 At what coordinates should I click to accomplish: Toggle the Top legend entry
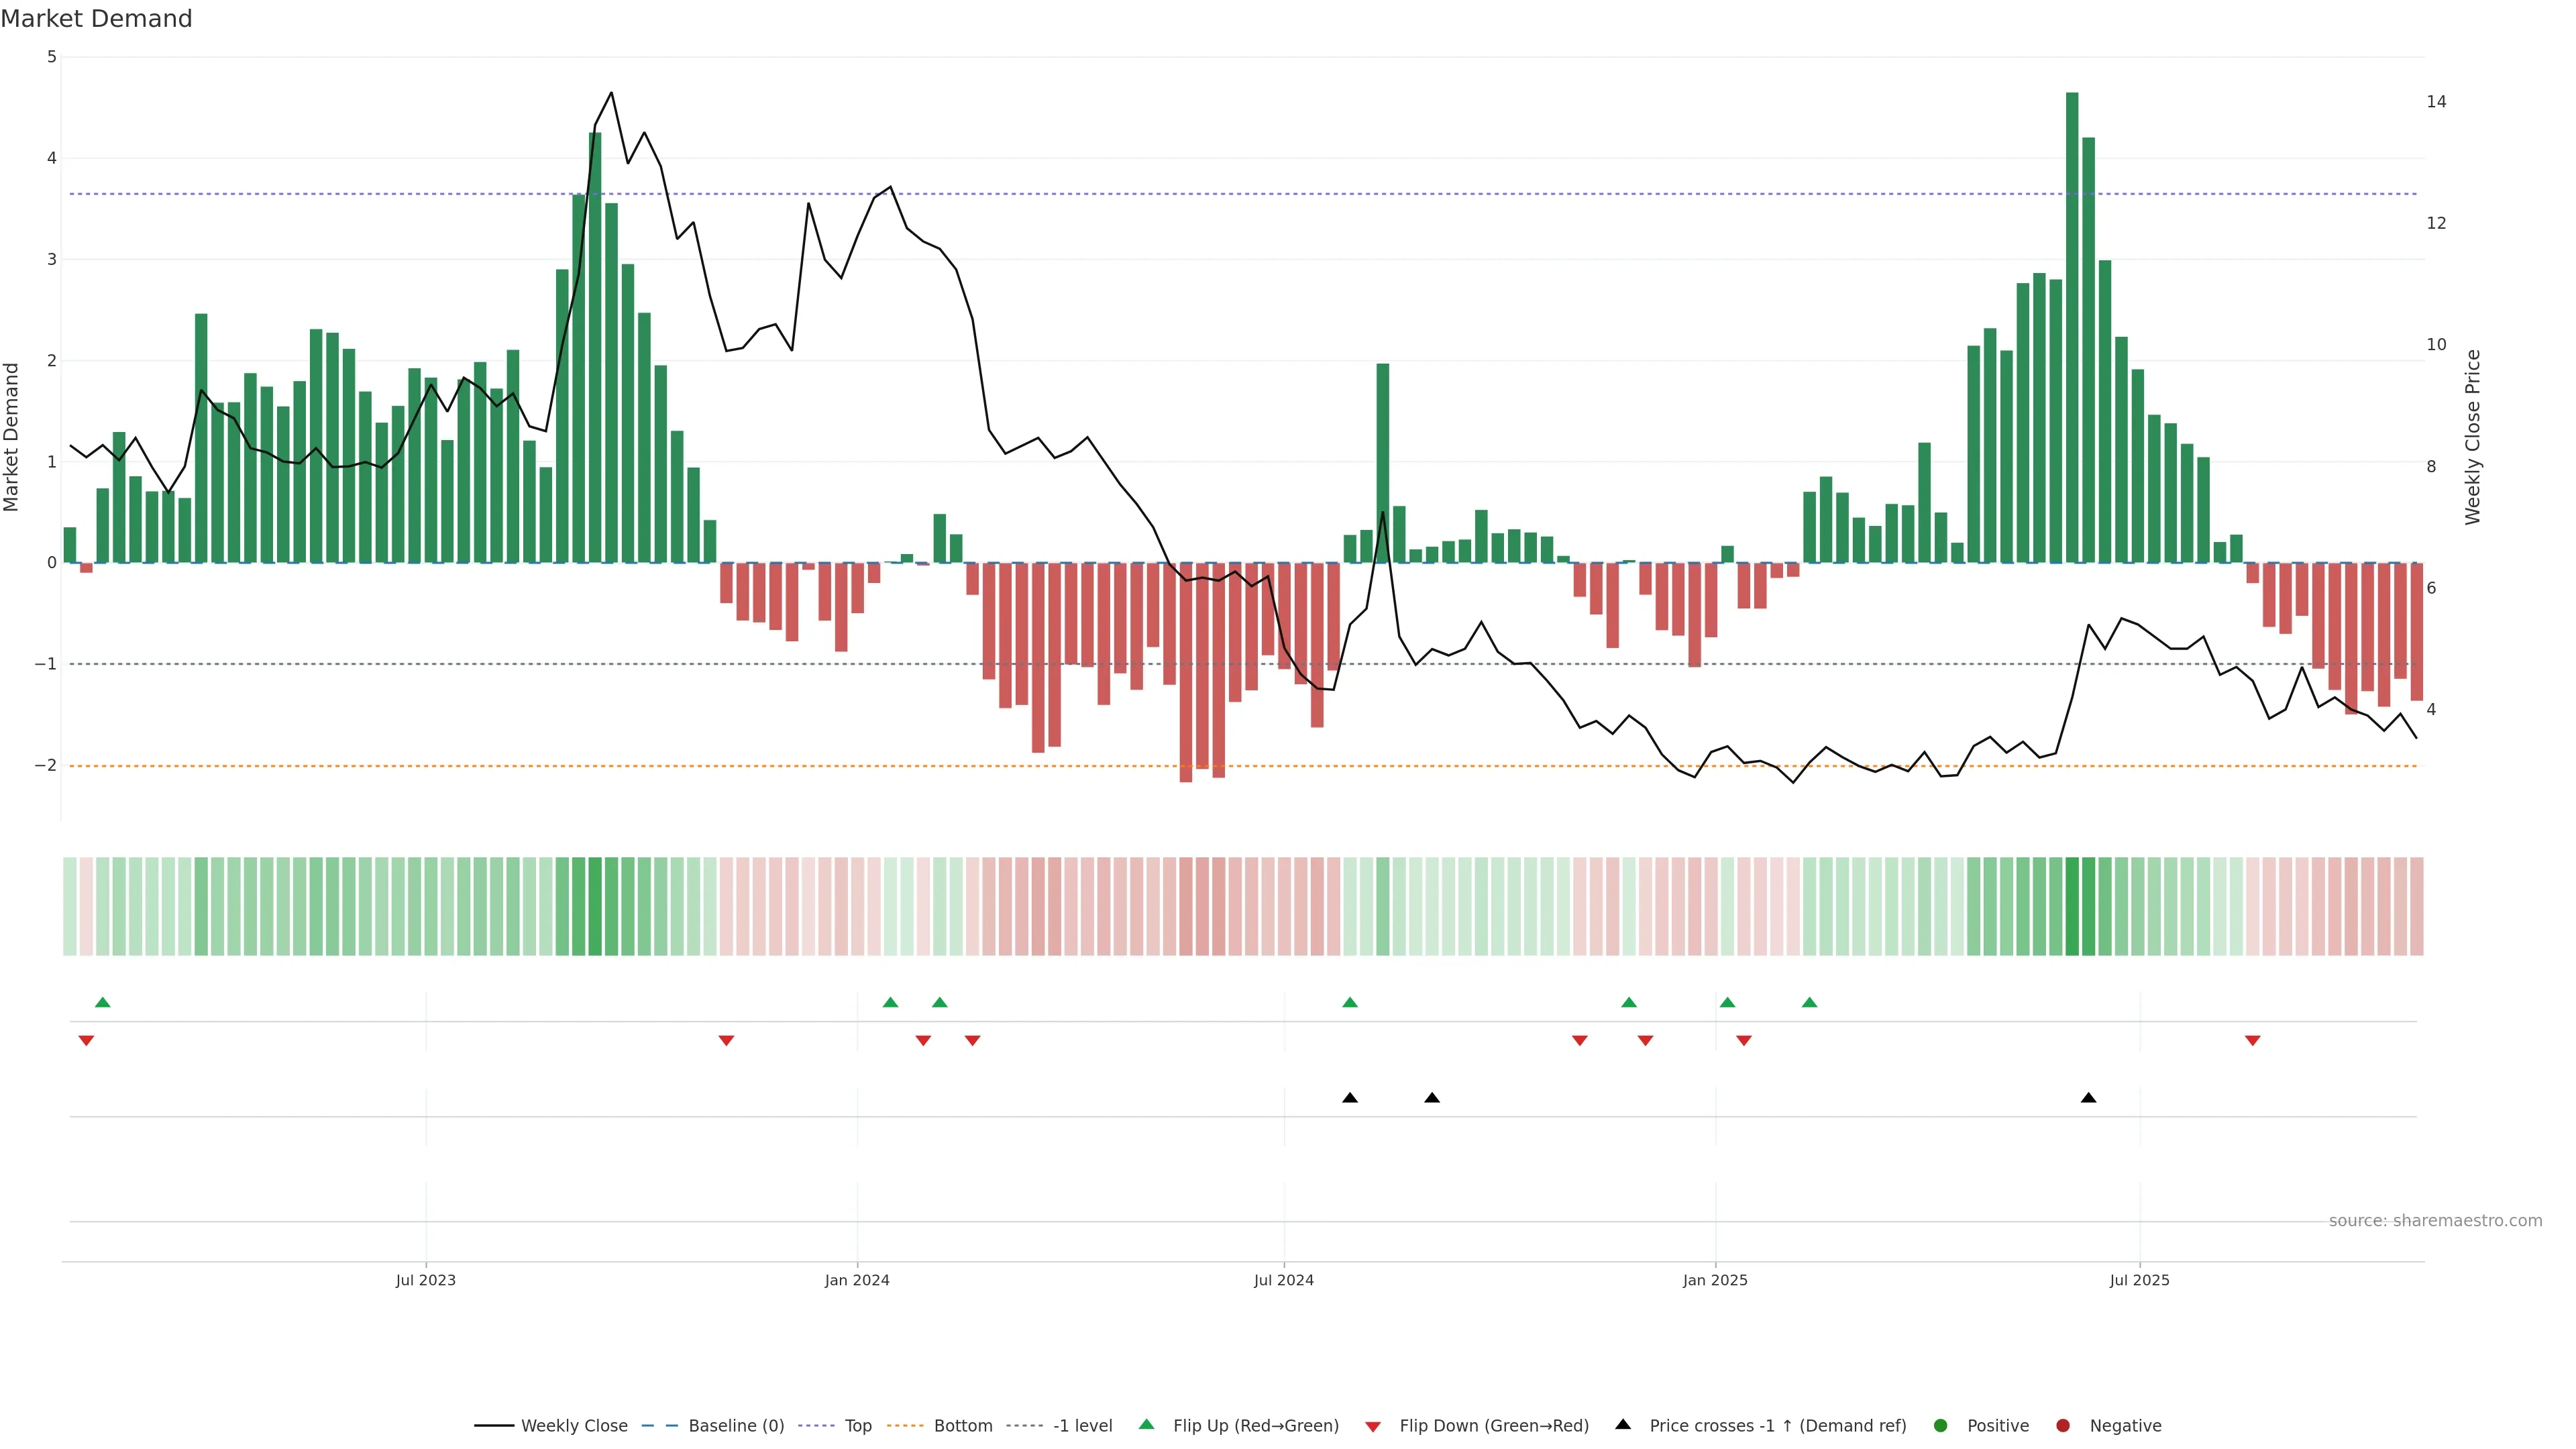(857, 1426)
